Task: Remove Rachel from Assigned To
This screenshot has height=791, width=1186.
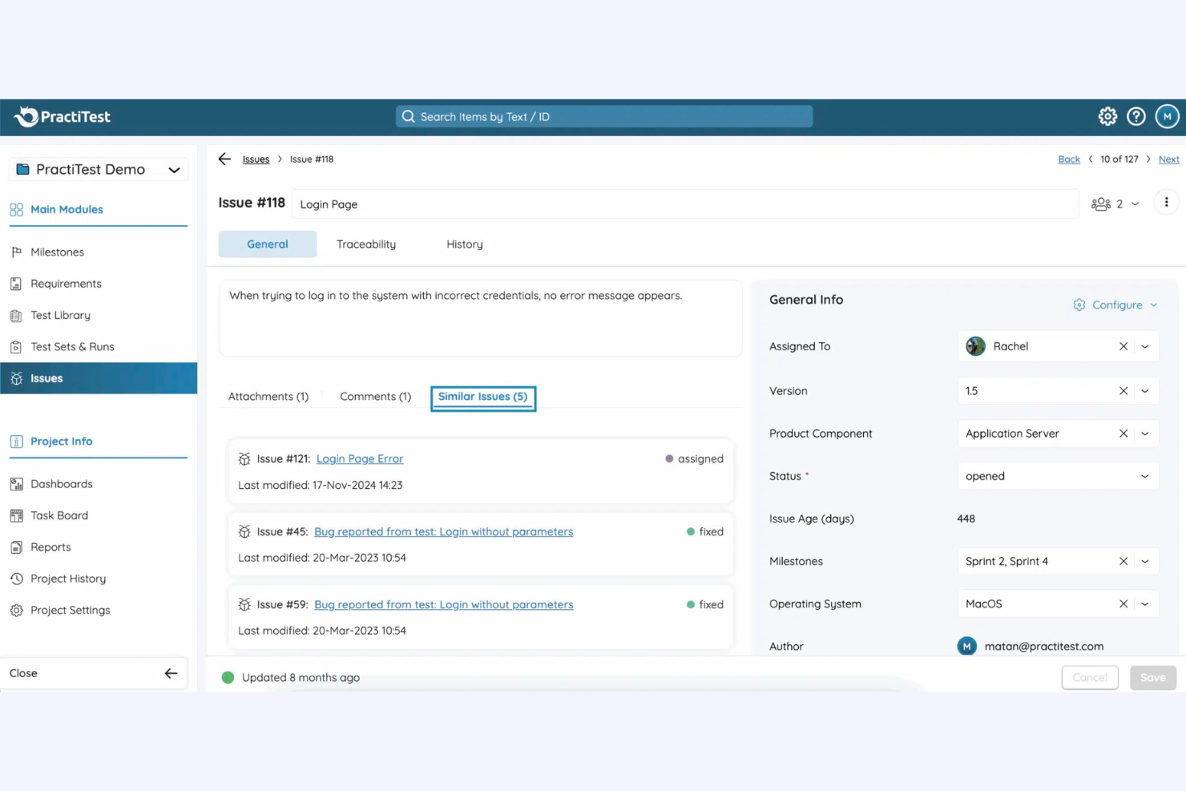Action: 1123,346
